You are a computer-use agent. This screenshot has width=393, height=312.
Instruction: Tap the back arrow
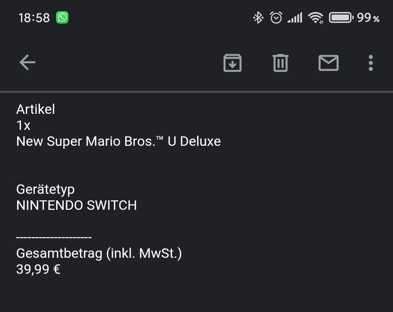pos(27,62)
